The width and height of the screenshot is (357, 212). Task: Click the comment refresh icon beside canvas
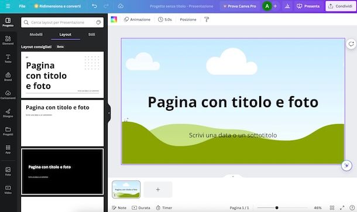click(351, 44)
